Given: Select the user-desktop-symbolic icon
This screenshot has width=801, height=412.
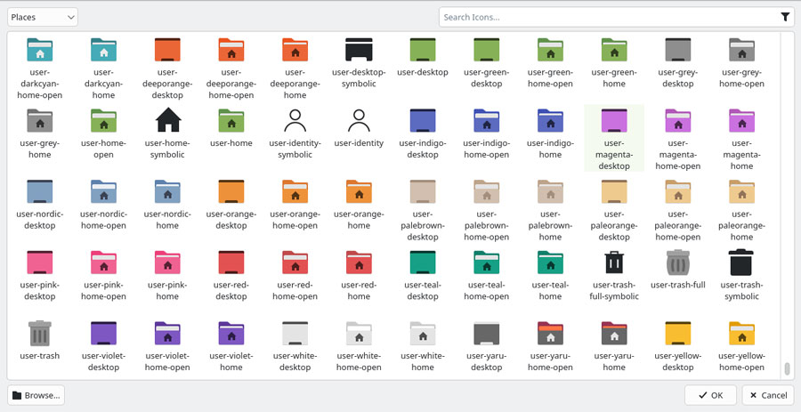Looking at the screenshot, I should 360,50.
